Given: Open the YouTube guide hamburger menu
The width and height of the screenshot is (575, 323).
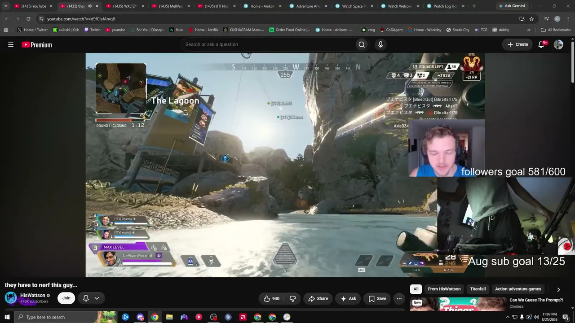Looking at the screenshot, I should [x=11, y=44].
